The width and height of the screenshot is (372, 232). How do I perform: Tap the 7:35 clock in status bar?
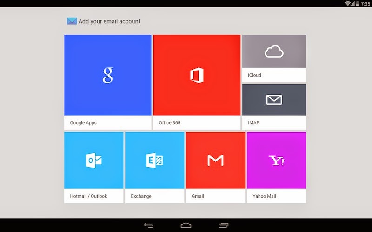pos(365,4)
